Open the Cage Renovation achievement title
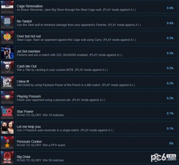The height and width of the screenshot is (165, 179). pyautogui.click(x=30, y=6)
